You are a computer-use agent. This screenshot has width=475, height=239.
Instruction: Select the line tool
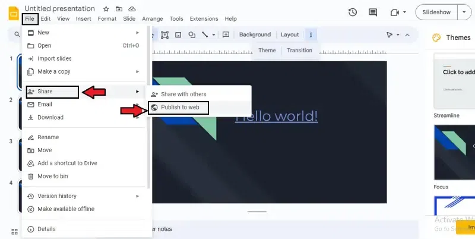(x=205, y=34)
